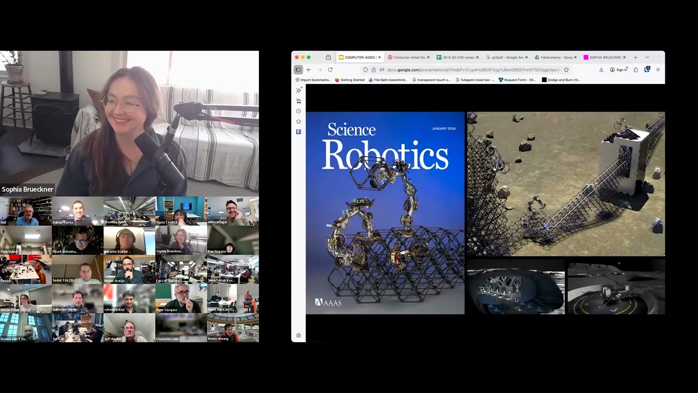
Task: Open bookmarks star in the sidebar
Action: pyautogui.click(x=298, y=121)
